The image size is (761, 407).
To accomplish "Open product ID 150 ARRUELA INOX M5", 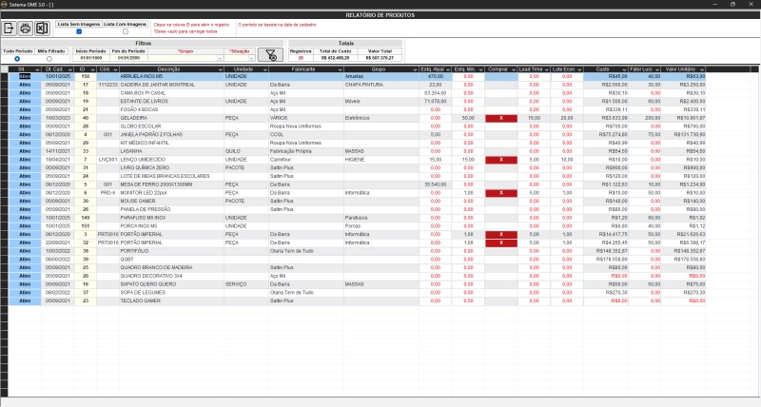I will 86,76.
